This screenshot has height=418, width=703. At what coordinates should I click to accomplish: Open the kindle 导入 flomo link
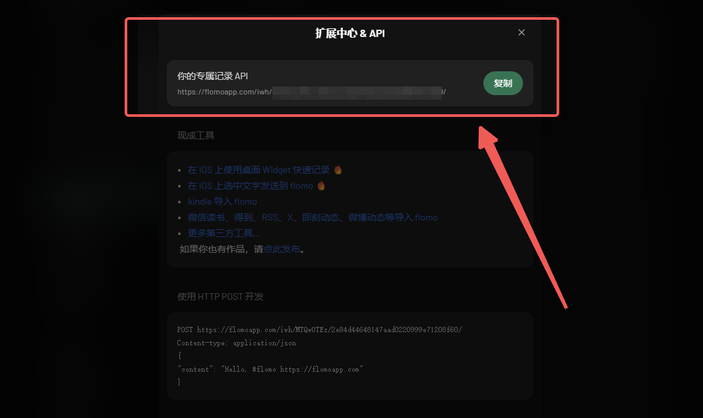[x=222, y=201]
